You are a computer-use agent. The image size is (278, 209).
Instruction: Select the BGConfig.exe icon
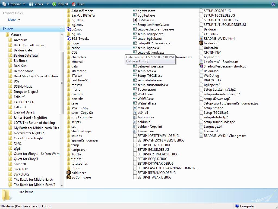[x=69, y=177]
